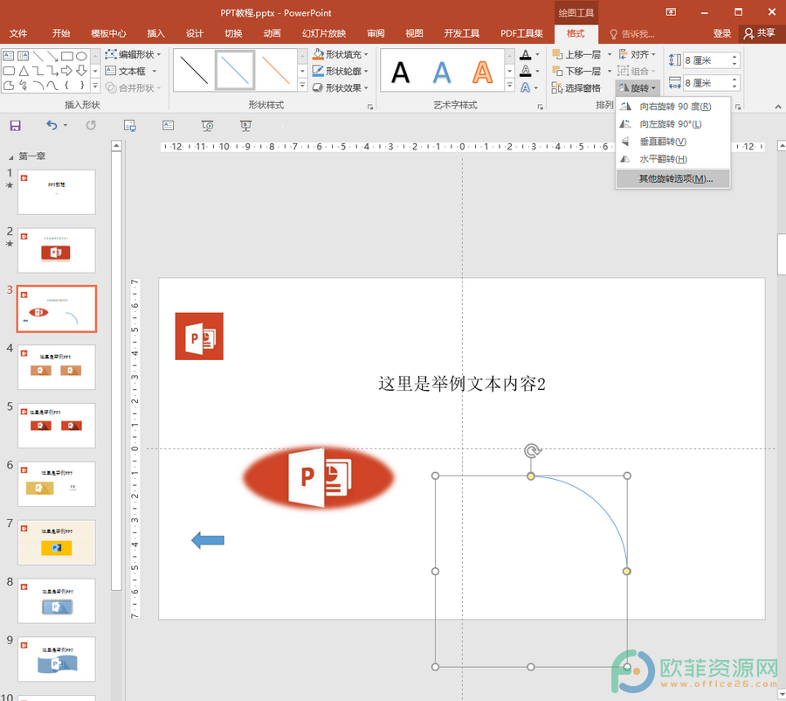
Task: Choose the left brace shape
Action: [x=66, y=86]
